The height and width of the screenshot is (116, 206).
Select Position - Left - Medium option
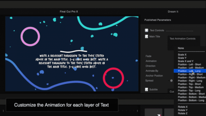click(x=191, y=68)
